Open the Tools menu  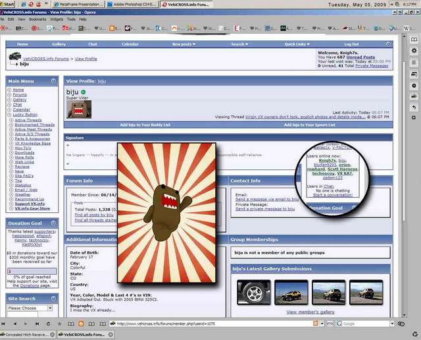click(x=71, y=19)
